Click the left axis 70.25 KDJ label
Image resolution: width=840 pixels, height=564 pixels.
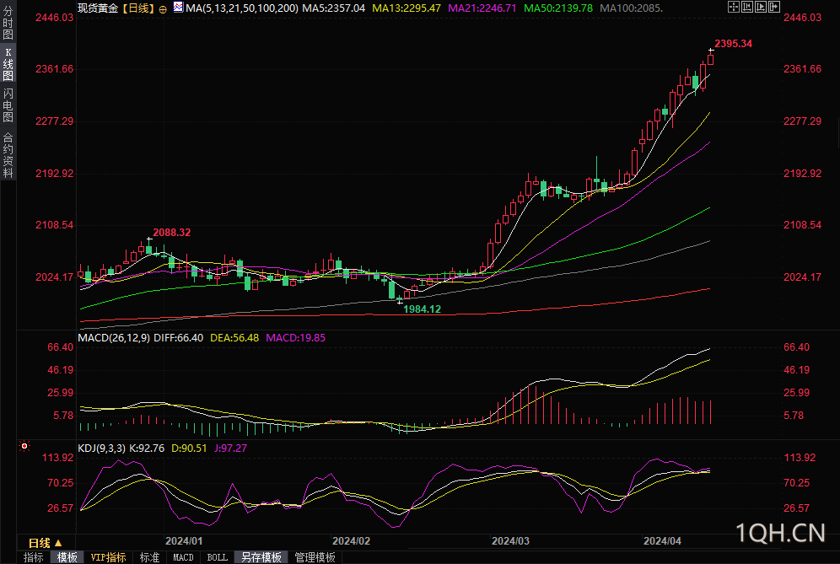click(x=61, y=483)
